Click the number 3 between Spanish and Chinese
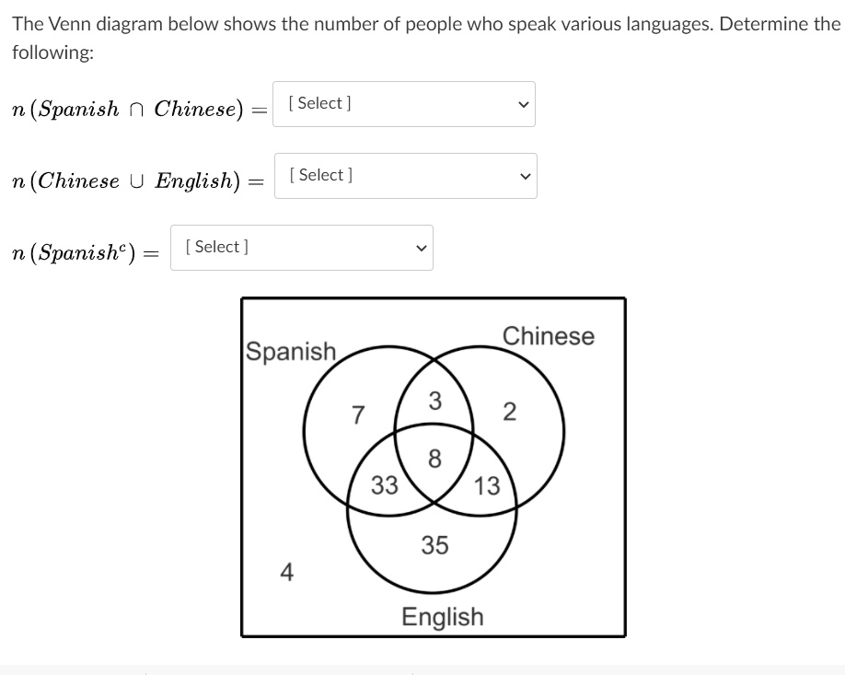 coord(434,400)
